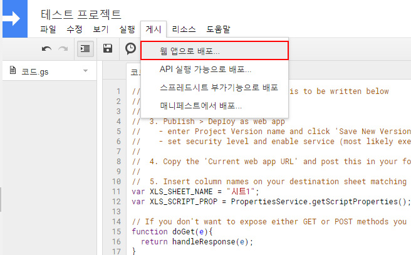Open triggers with the clock icon
Screen dimensions: 411x255
click(130, 49)
